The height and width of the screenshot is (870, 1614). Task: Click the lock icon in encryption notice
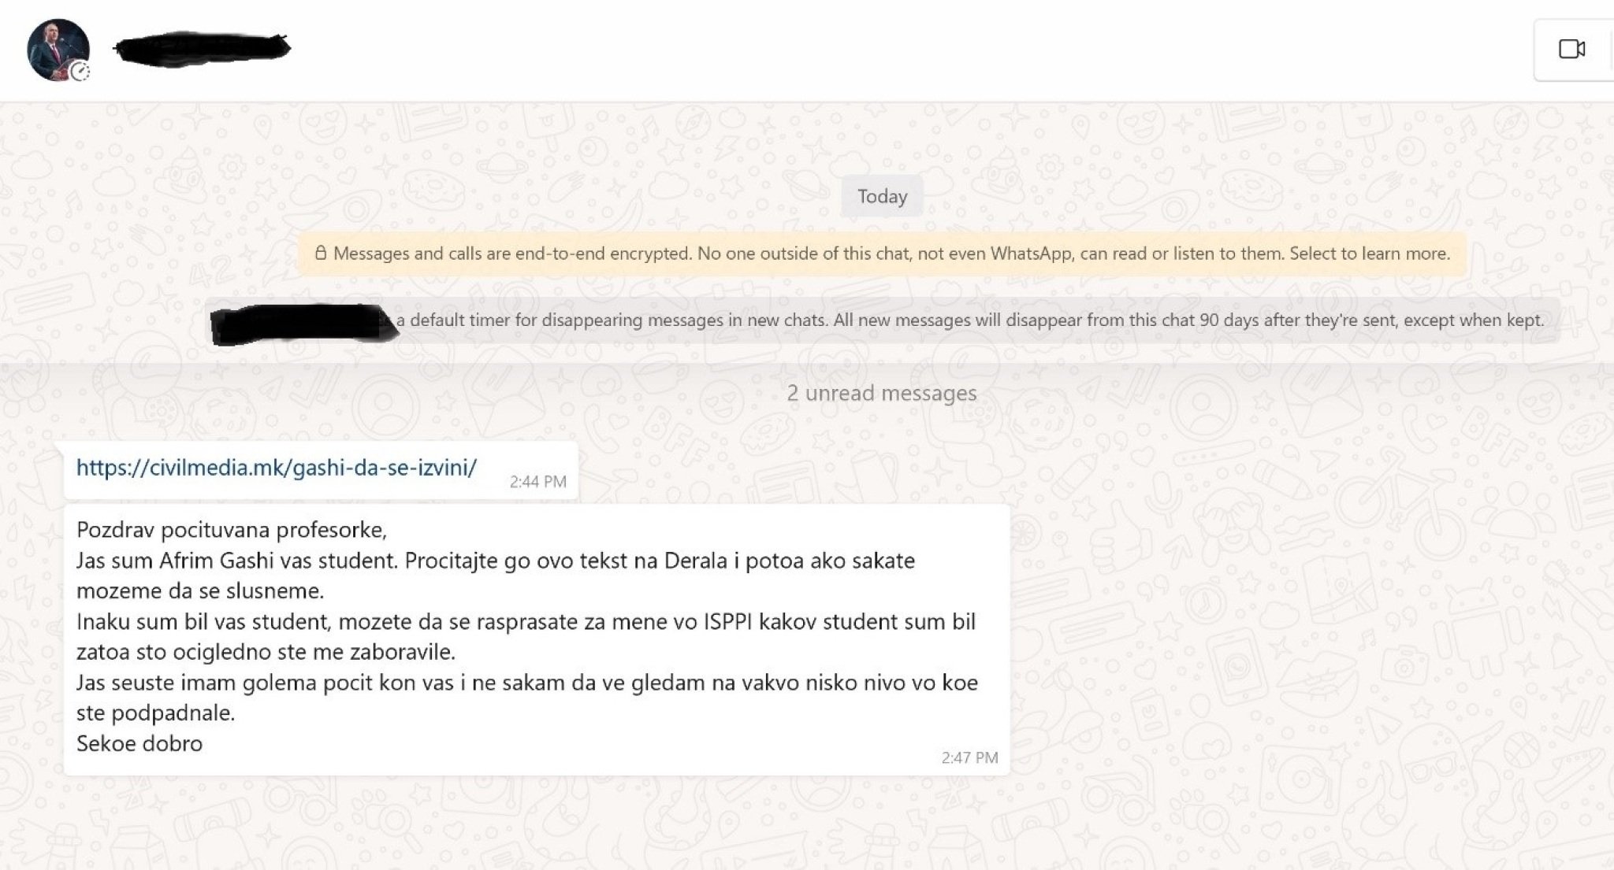321,254
